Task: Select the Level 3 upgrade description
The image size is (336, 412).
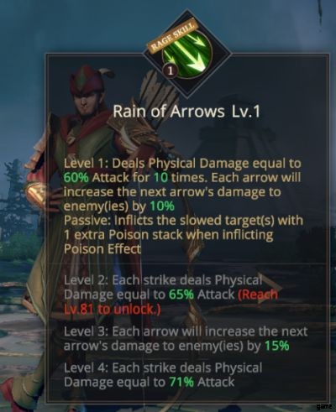Action: pyautogui.click(x=186, y=339)
